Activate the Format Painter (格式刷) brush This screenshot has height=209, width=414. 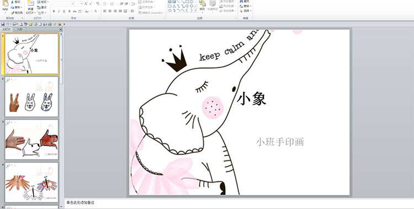pos(17,13)
